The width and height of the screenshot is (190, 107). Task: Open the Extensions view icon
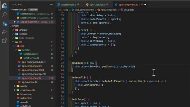[x=4, y=41]
